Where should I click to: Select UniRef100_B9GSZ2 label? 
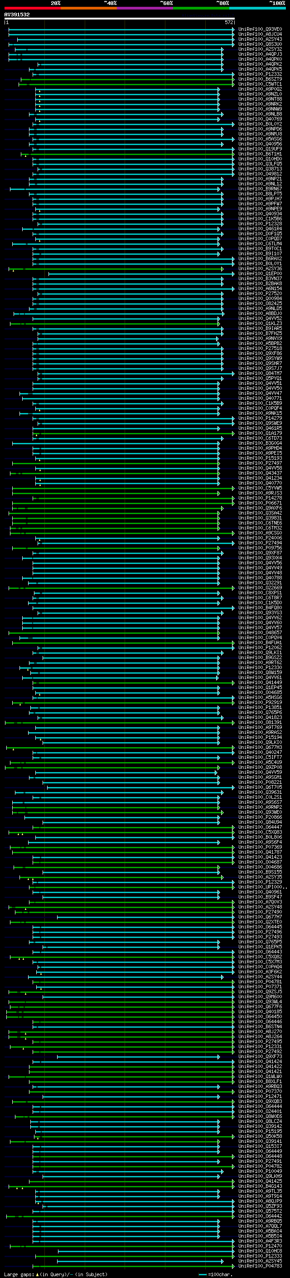(260, 658)
